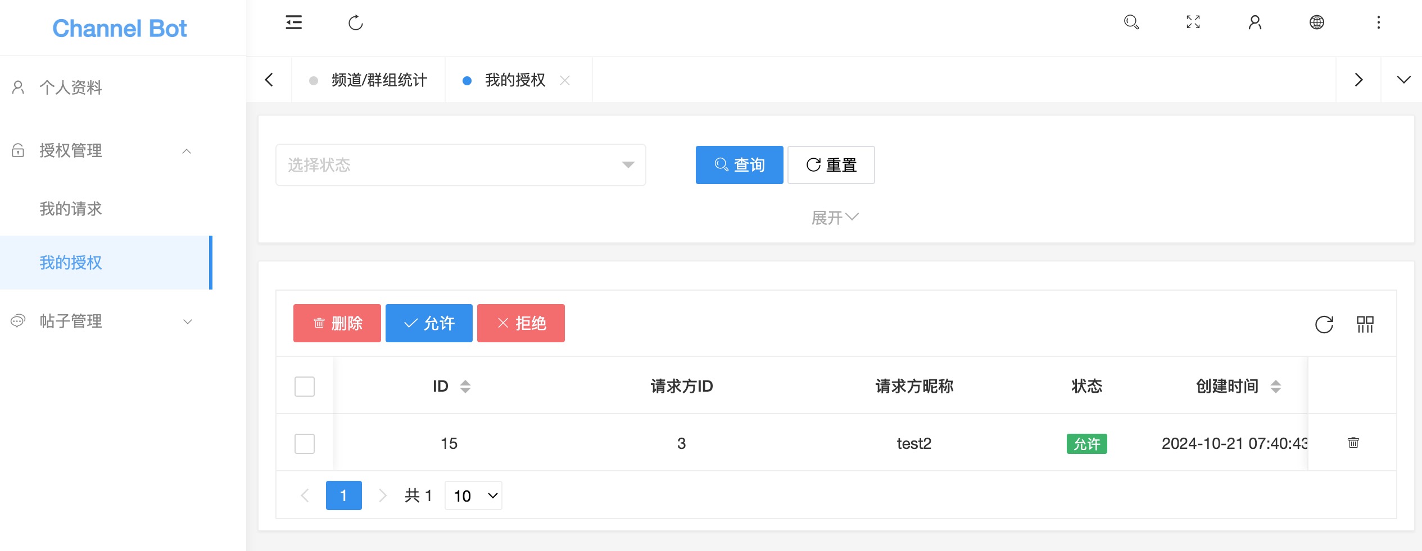Screen dimensions: 1422x551
Task: Click the 查询 search button
Action: (739, 165)
